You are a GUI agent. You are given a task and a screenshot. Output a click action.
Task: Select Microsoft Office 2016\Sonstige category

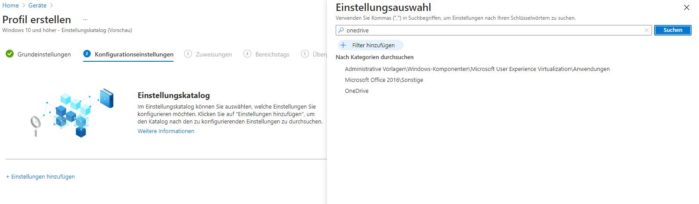[x=384, y=80]
